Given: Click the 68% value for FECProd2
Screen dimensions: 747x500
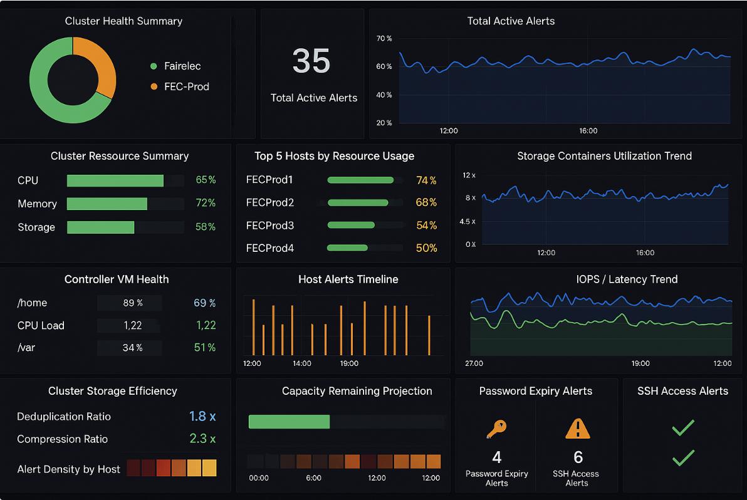Looking at the screenshot, I should pos(426,202).
